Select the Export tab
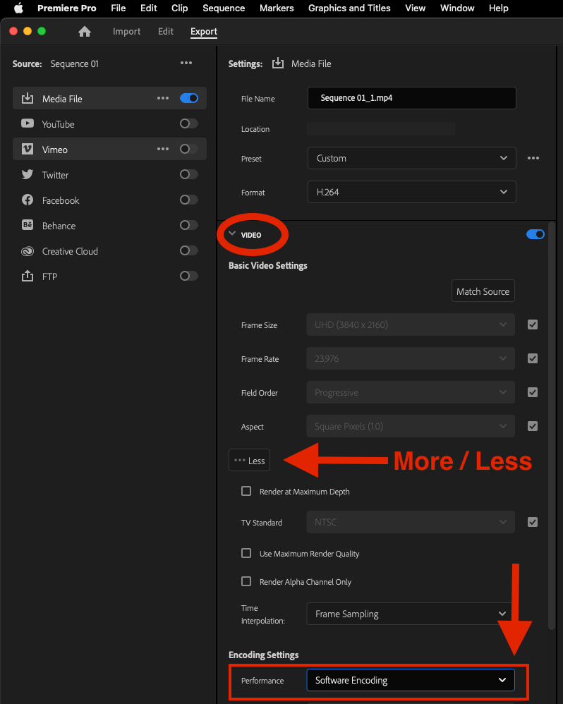Image resolution: width=563 pixels, height=704 pixels. pyautogui.click(x=204, y=32)
